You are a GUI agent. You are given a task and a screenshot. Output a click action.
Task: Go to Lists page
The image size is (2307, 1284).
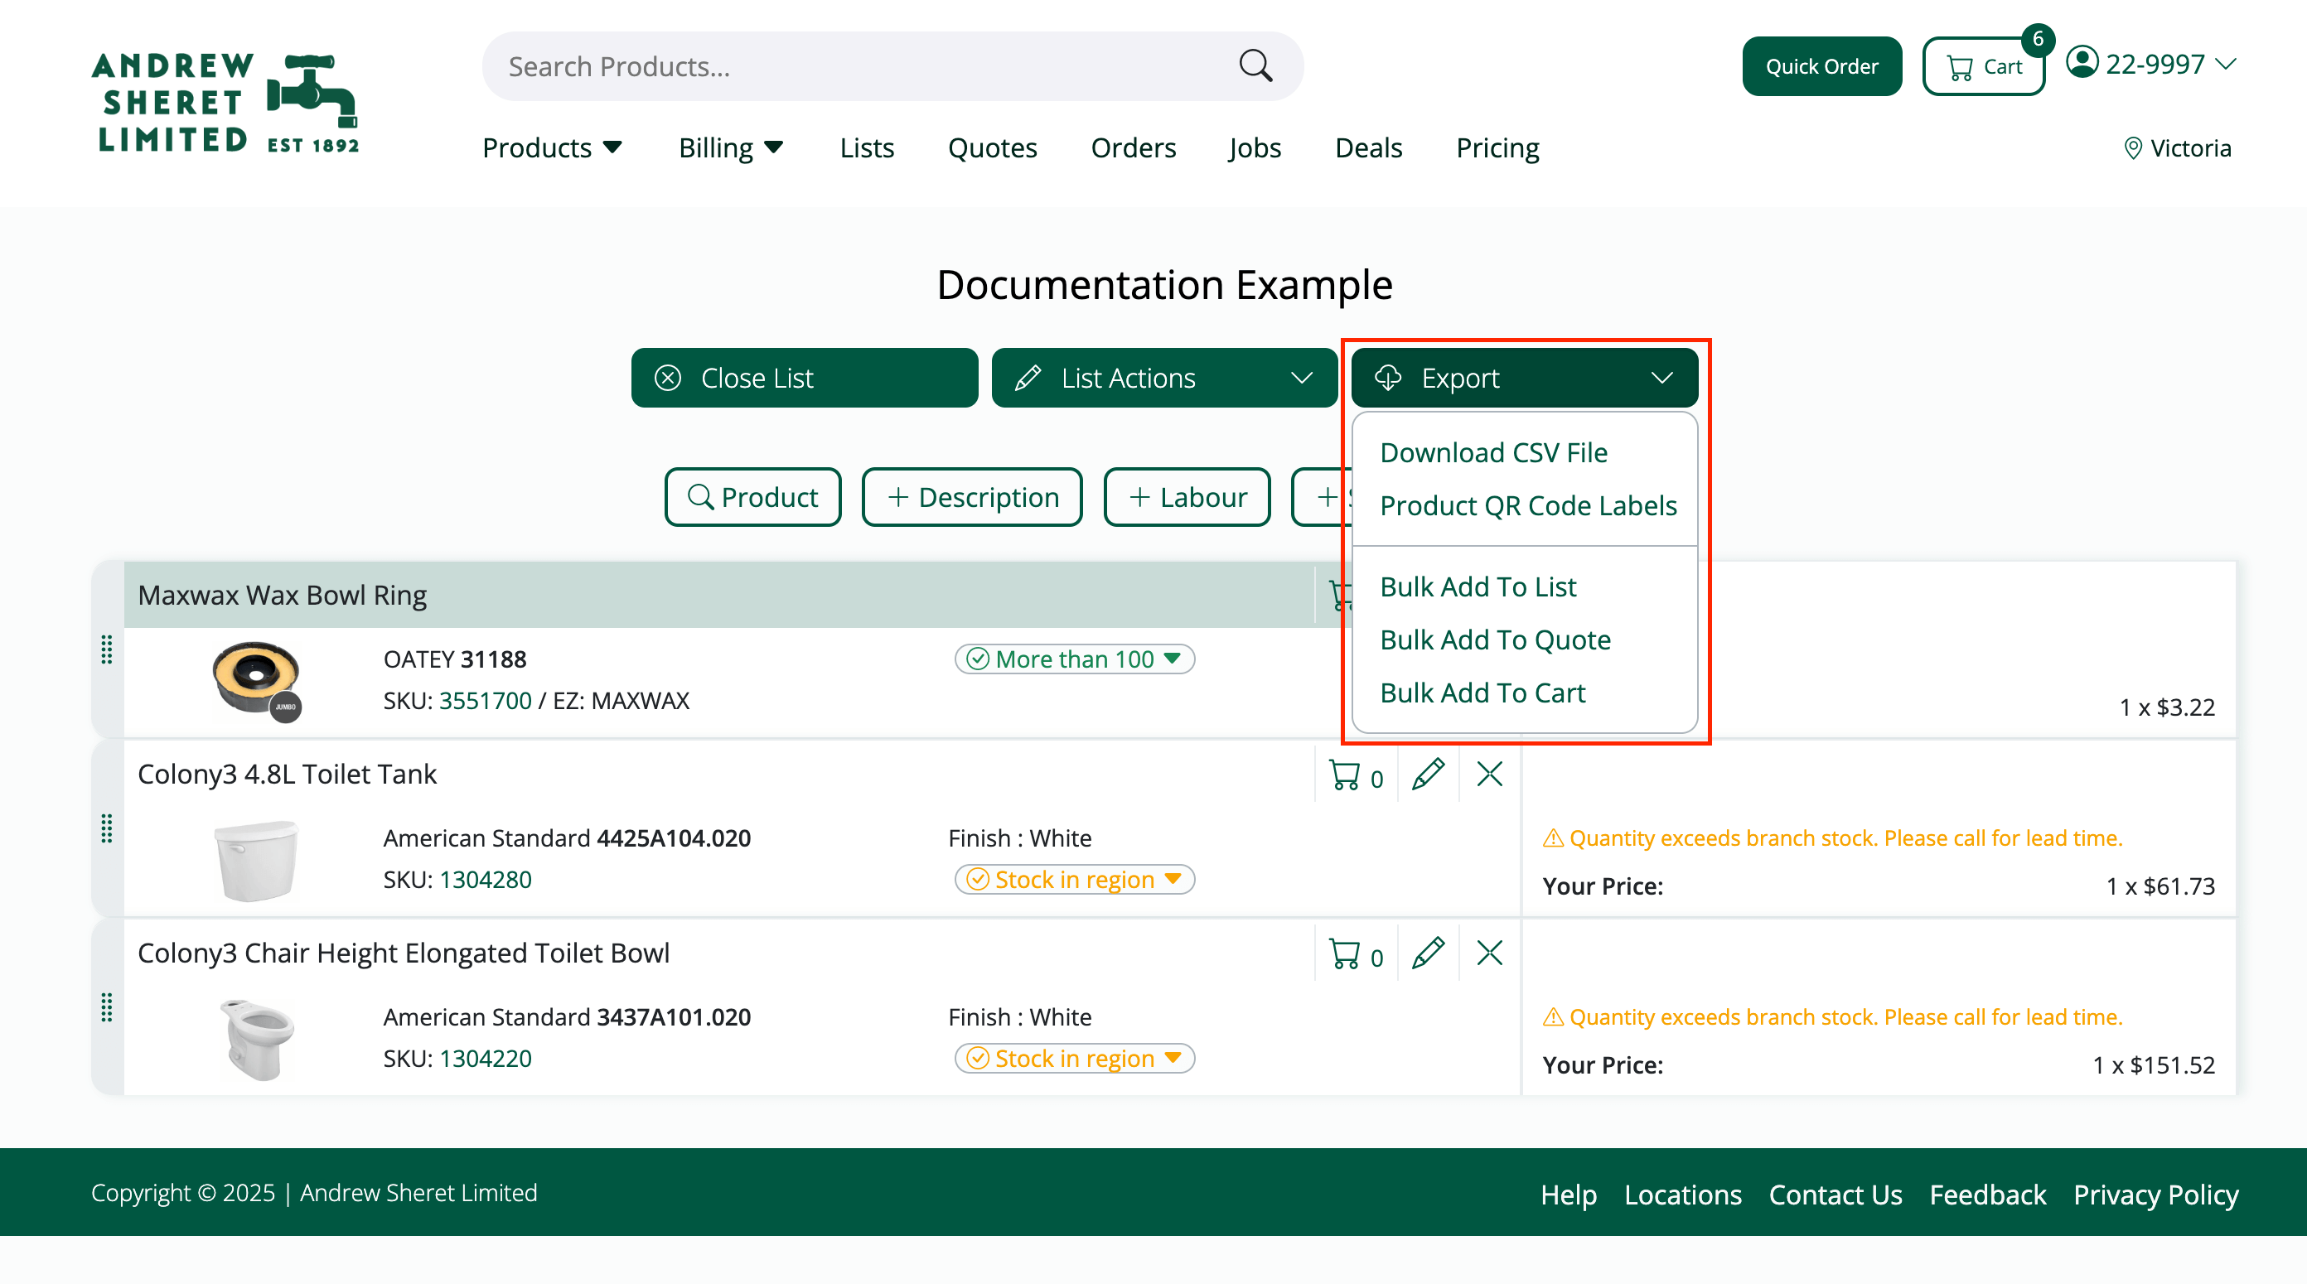tap(867, 147)
